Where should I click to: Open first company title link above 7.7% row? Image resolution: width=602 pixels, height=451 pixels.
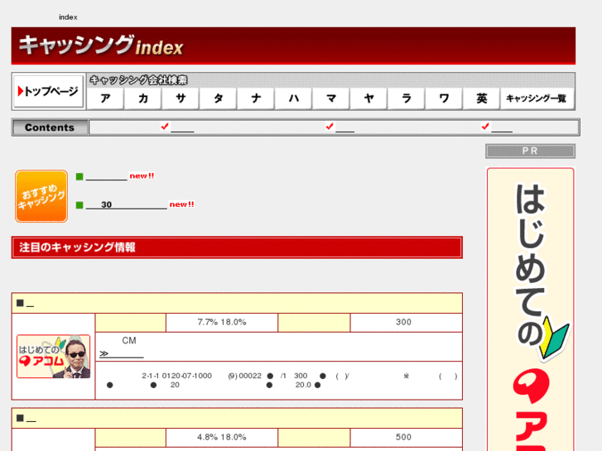pos(31,304)
